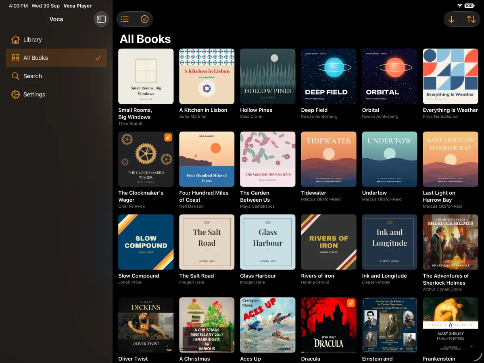Open Orbital book cover

tap(390, 76)
